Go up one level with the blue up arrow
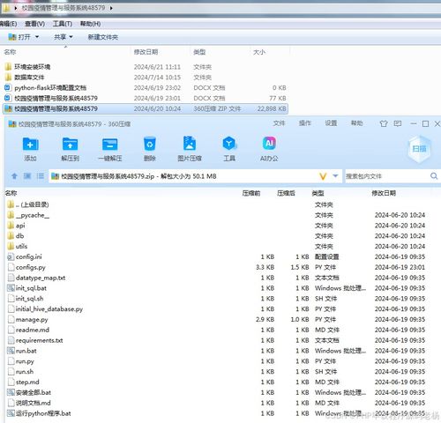 14,176
